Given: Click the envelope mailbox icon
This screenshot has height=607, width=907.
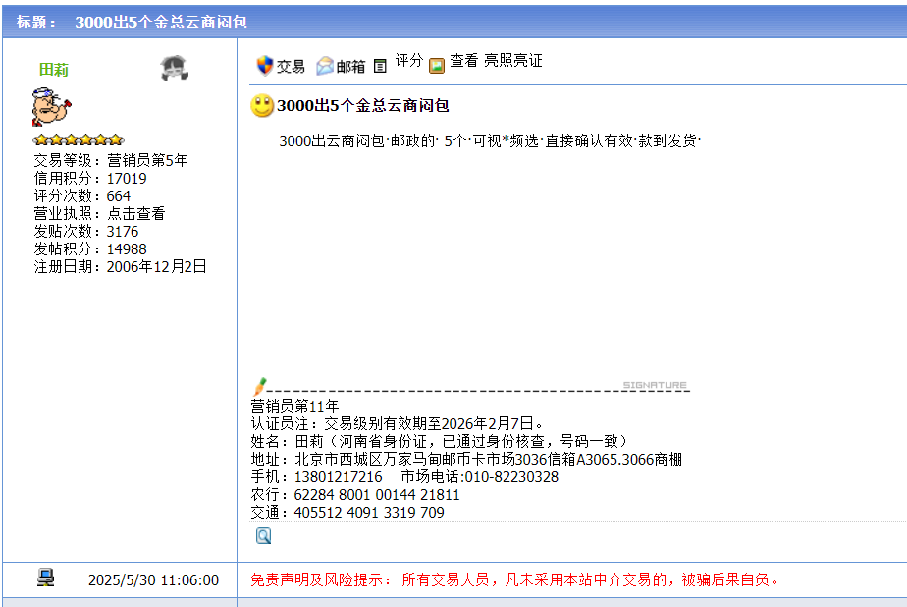Looking at the screenshot, I should coord(325,66).
